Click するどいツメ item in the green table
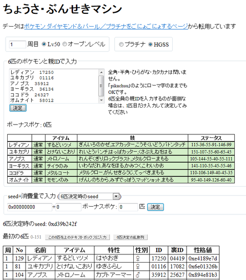This screenshot has height=280, width=246. pos(61,145)
